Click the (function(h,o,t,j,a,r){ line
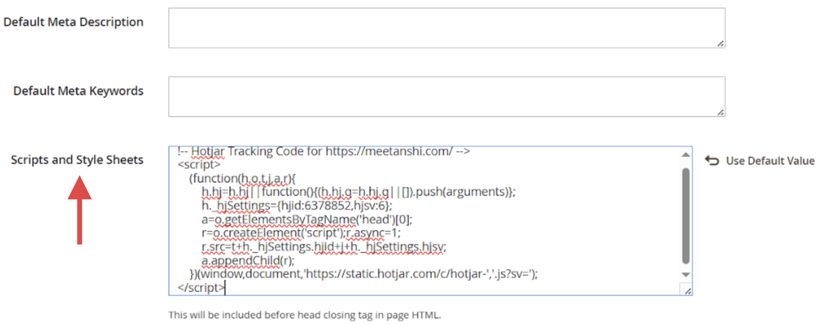Viewport: 818px width, 325px height. (242, 179)
